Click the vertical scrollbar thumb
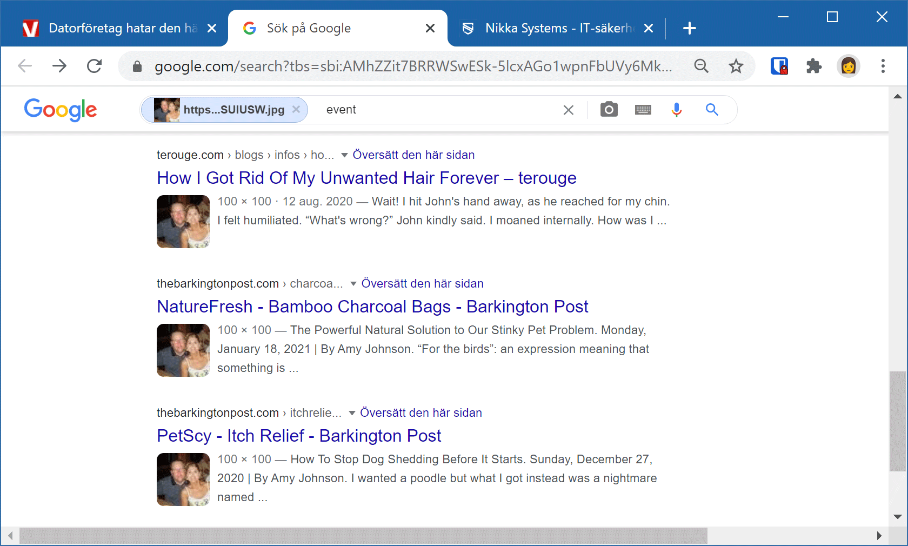908x546 pixels. pos(898,421)
